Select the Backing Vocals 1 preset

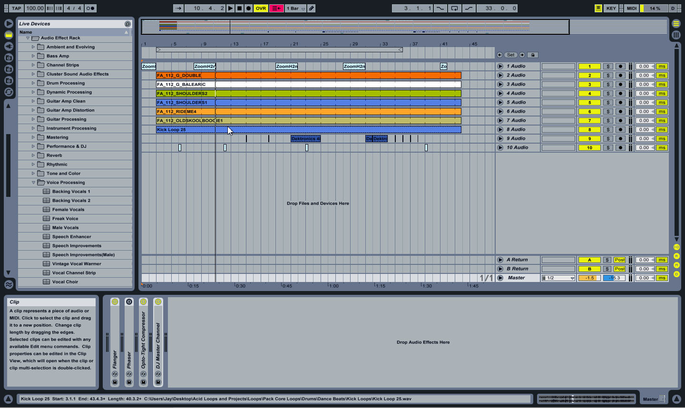pyautogui.click(x=71, y=192)
